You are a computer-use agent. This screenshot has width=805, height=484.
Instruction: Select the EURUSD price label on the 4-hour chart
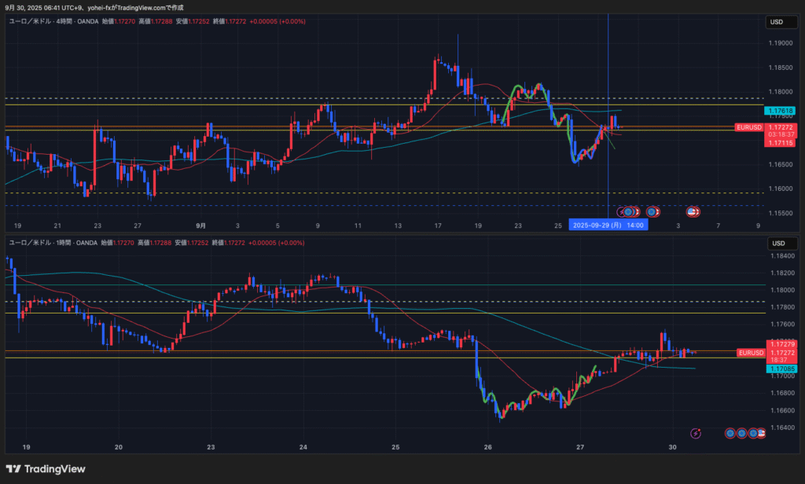tap(748, 127)
